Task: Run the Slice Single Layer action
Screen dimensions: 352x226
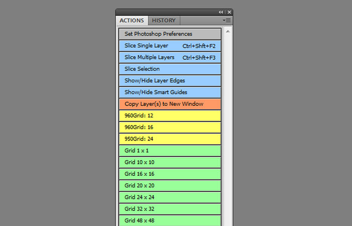Action: [170, 46]
